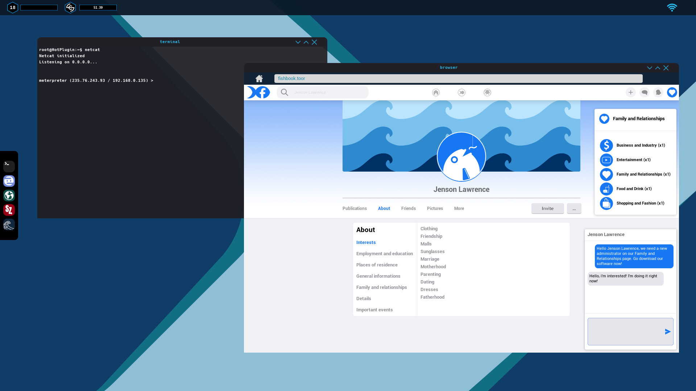Expand the Family and relationships section
Image resolution: width=696 pixels, height=391 pixels.
click(381, 287)
